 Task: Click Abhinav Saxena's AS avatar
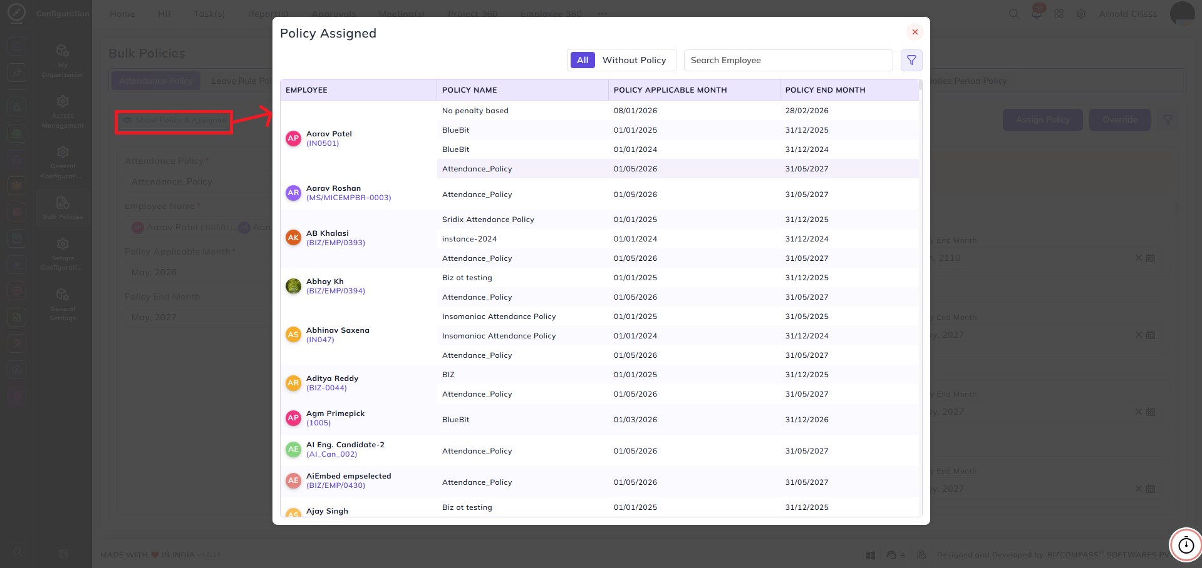click(x=293, y=335)
